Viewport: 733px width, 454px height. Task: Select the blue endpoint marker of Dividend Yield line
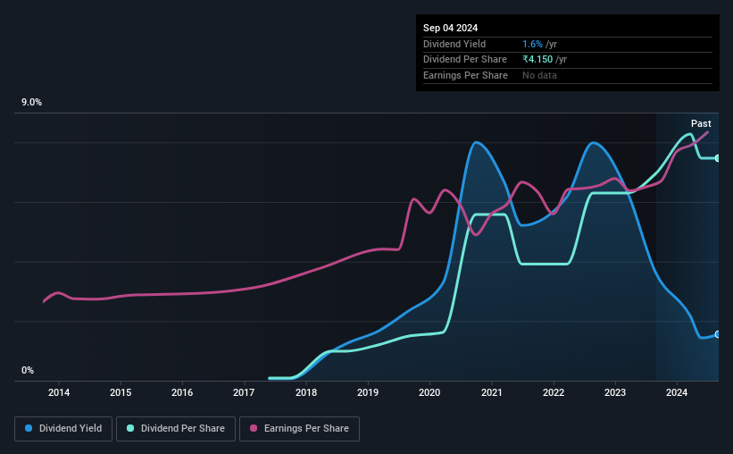pyautogui.click(x=717, y=334)
